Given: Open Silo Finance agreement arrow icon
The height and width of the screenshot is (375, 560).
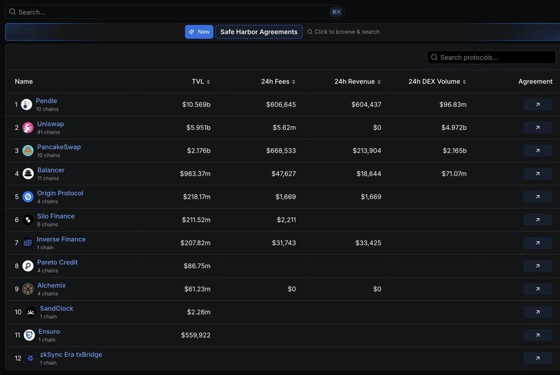Looking at the screenshot, I should (538, 220).
